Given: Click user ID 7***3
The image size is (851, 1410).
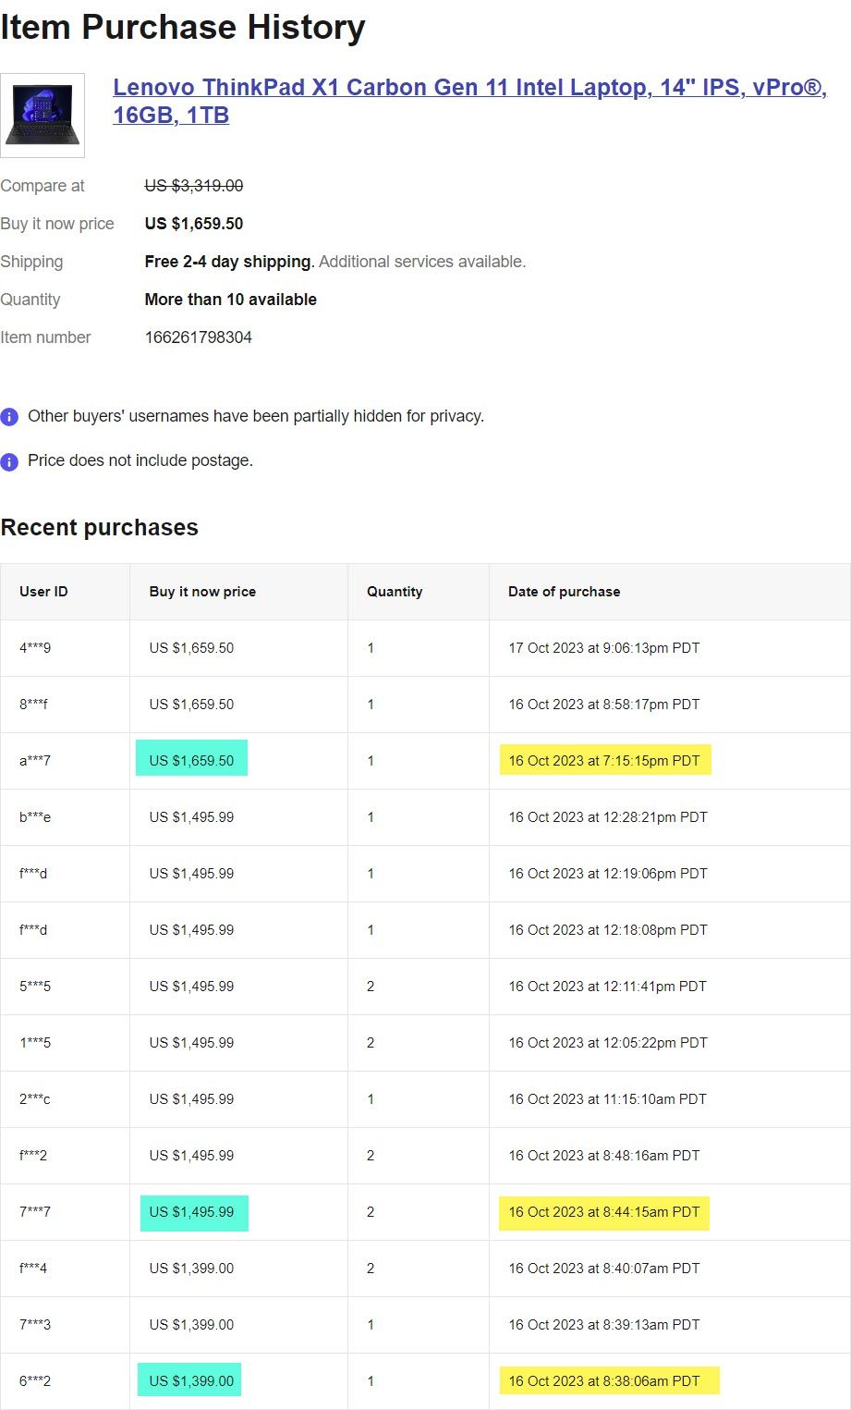Looking at the screenshot, I should point(35,1325).
